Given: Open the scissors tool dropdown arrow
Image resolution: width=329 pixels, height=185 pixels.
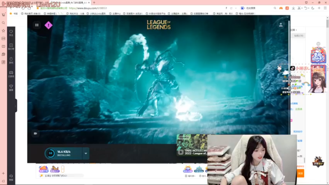Looking at the screenshot, I should pos(302,8).
